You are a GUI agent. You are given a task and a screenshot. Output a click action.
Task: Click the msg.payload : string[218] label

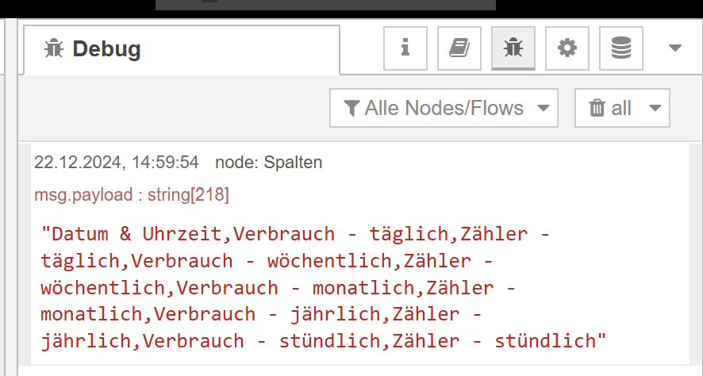point(132,195)
